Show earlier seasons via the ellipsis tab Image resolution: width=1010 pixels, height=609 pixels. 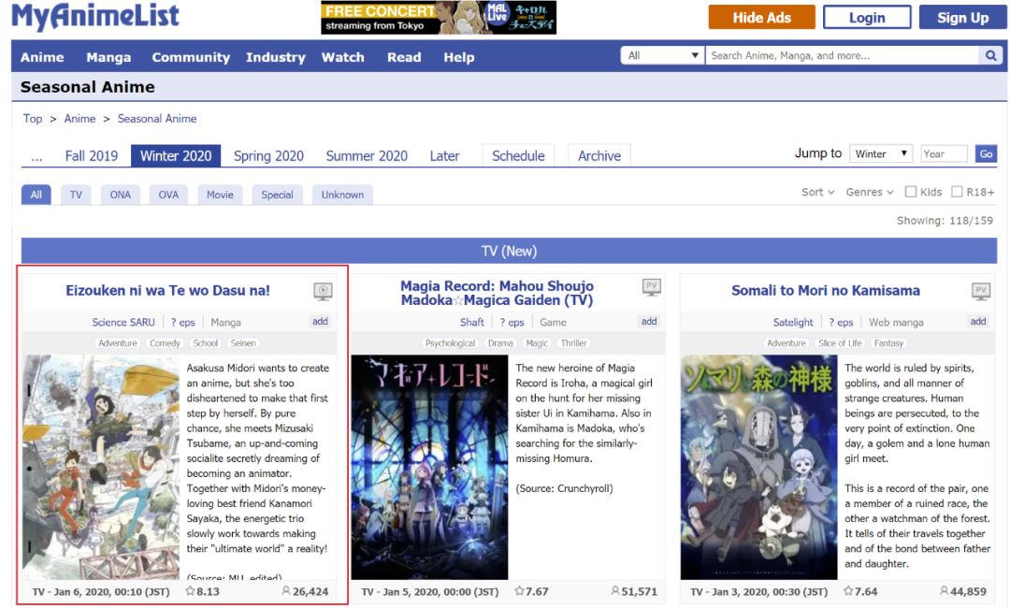point(36,156)
